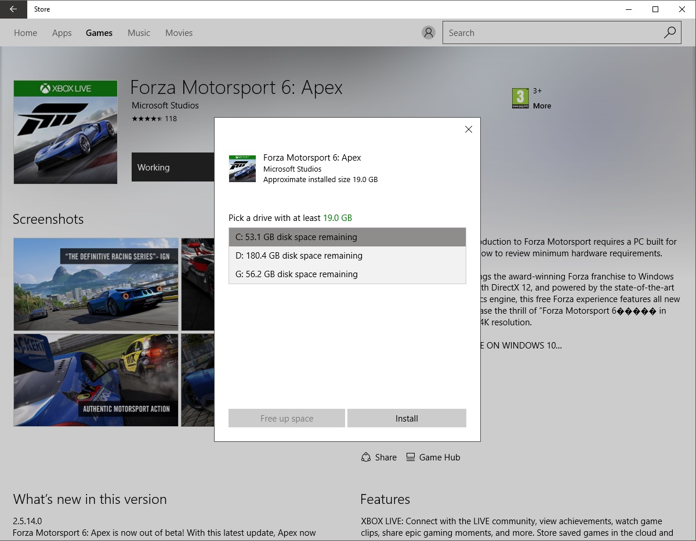This screenshot has width=696, height=541.
Task: Go back using the Store back arrow
Action: [13, 9]
